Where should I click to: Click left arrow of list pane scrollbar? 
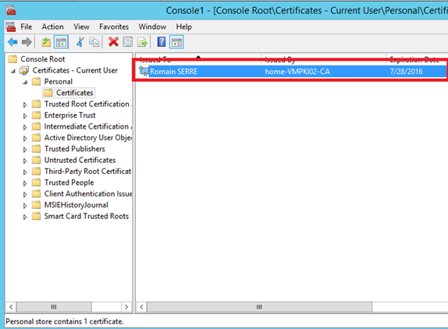tap(141, 306)
